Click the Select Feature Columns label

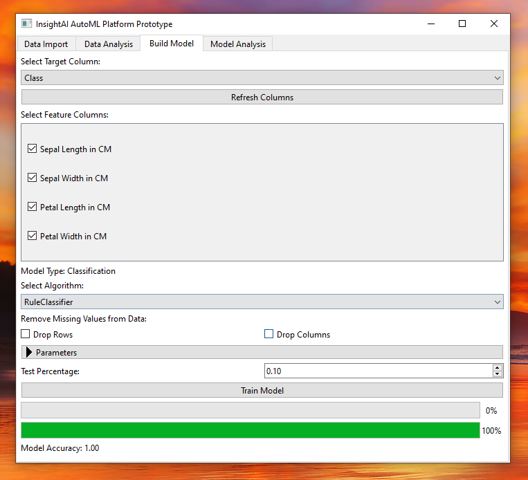tap(64, 115)
